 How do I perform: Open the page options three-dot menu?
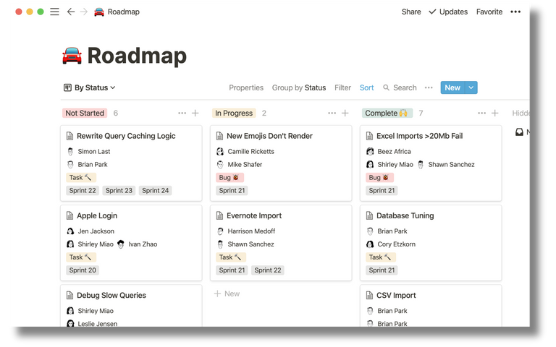tap(515, 12)
